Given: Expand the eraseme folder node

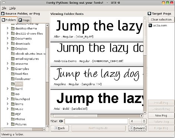Looking at the screenshot, I should click(7, 64).
